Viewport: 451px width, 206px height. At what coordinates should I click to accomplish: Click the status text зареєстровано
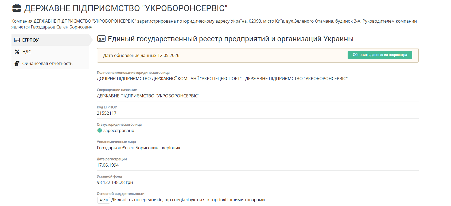click(119, 130)
